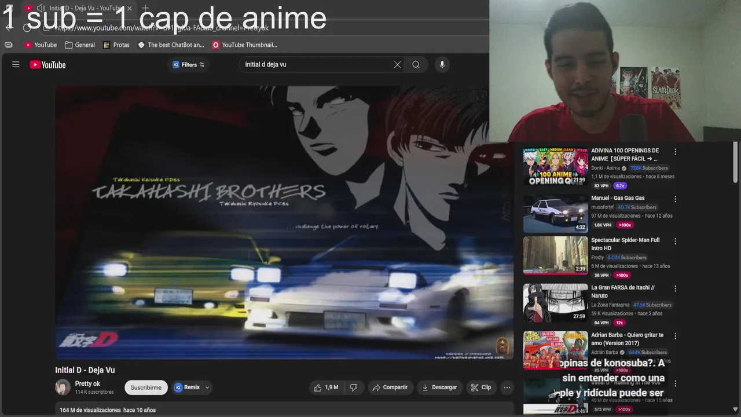
Task: Click the 40.7K Subscribers badge
Action: [637, 207]
